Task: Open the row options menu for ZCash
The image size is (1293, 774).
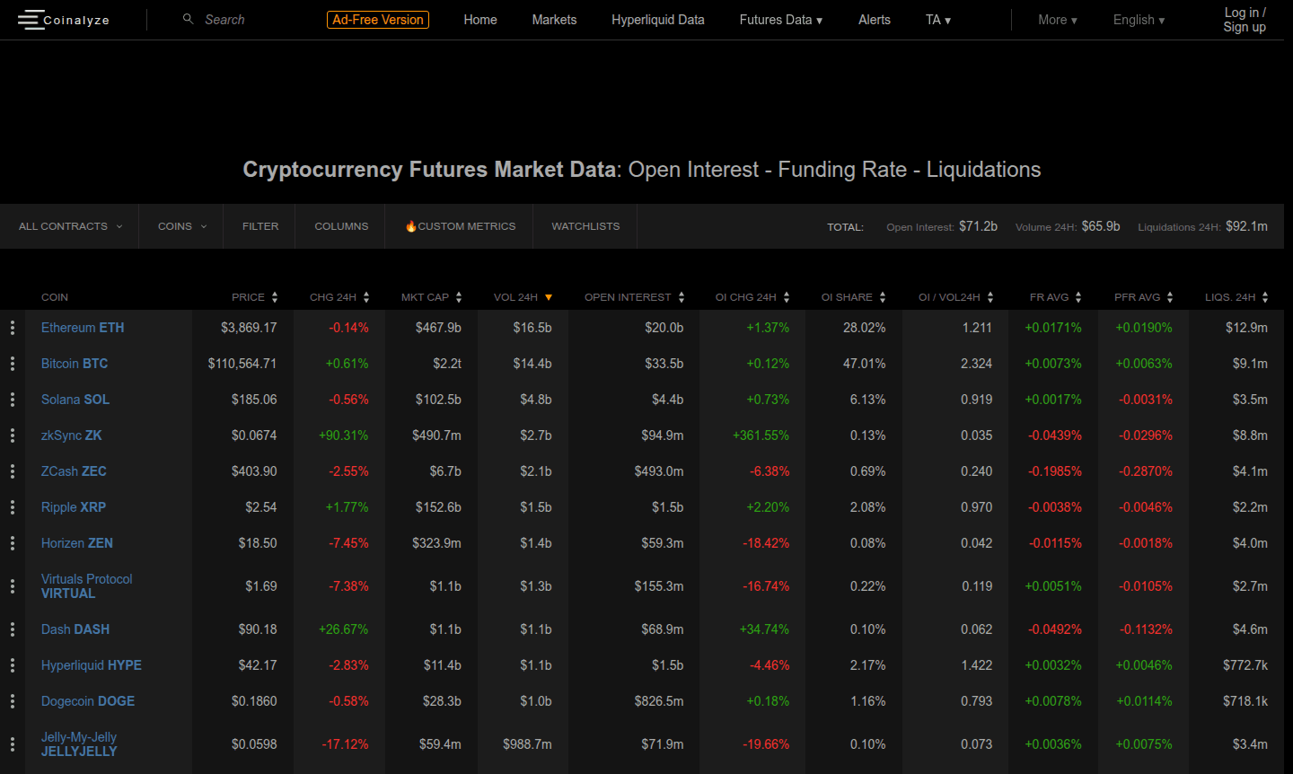Action: (x=13, y=471)
